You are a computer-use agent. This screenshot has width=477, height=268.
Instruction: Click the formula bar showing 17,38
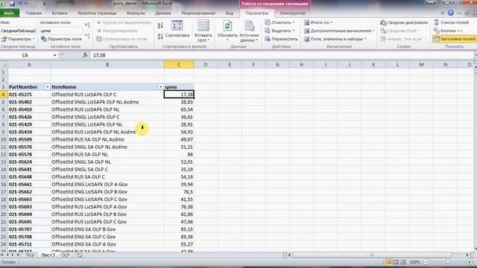point(282,55)
